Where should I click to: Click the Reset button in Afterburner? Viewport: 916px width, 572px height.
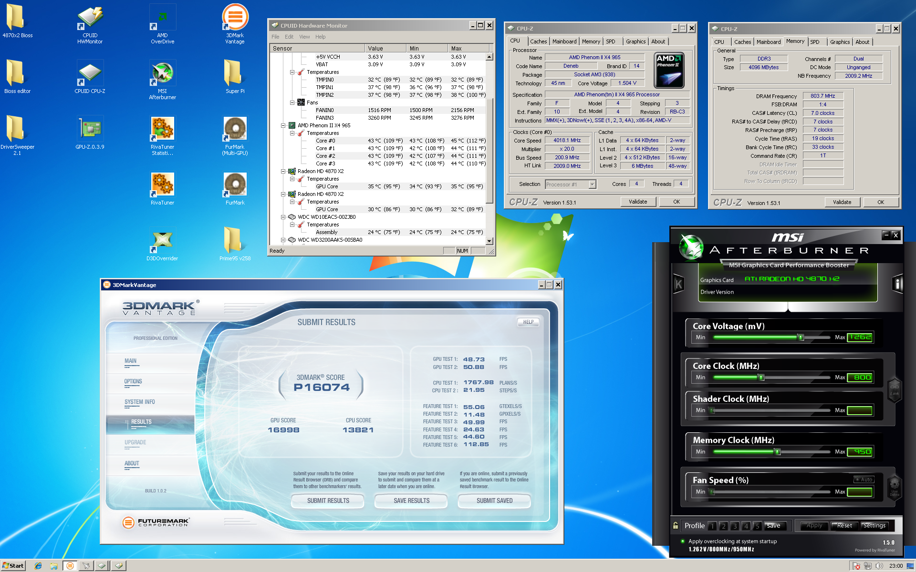[x=844, y=525]
